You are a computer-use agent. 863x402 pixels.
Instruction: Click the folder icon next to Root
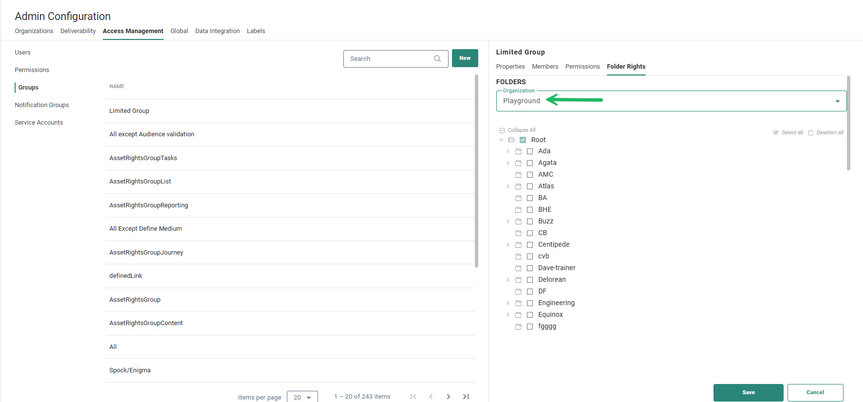coord(511,140)
